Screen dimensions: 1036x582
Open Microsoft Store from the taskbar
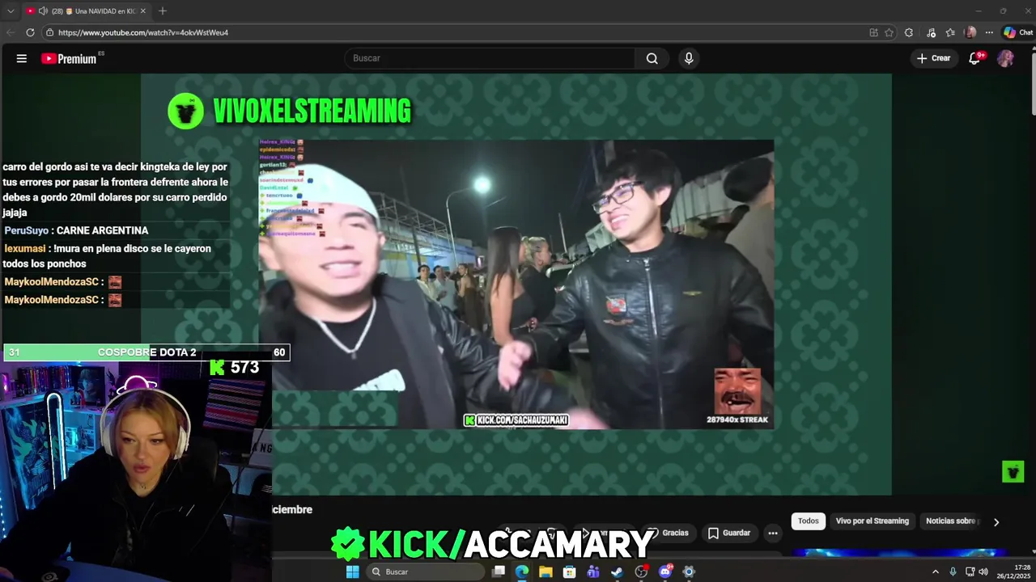click(x=570, y=571)
